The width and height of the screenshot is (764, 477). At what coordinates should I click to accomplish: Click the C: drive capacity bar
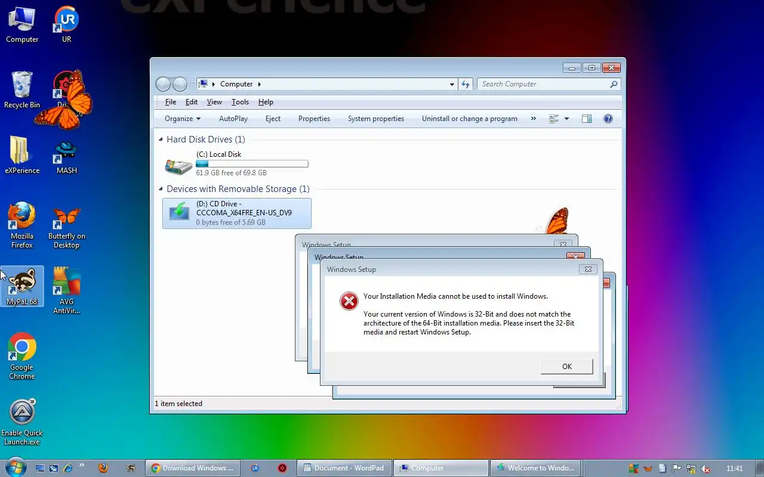(x=252, y=163)
